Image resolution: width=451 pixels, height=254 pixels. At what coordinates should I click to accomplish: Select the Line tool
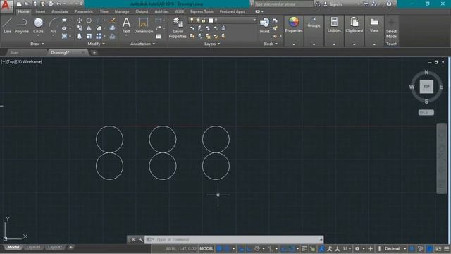7,25
